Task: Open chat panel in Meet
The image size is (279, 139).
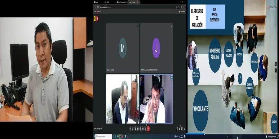Action: point(182,129)
